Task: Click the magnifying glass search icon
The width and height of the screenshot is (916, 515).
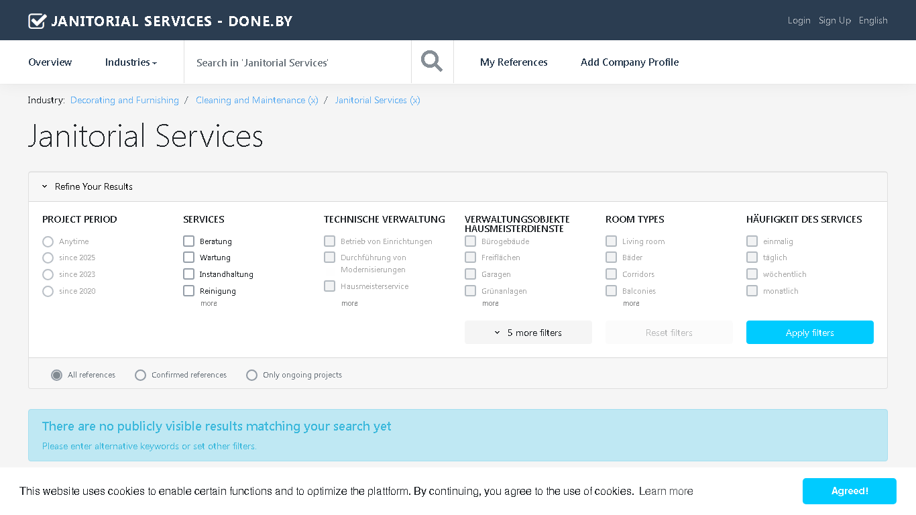Action: (x=432, y=62)
